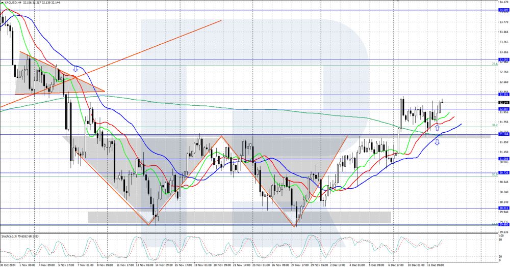
Task: Click the gray support zone rectangle near 29.9
Action: click(240, 217)
